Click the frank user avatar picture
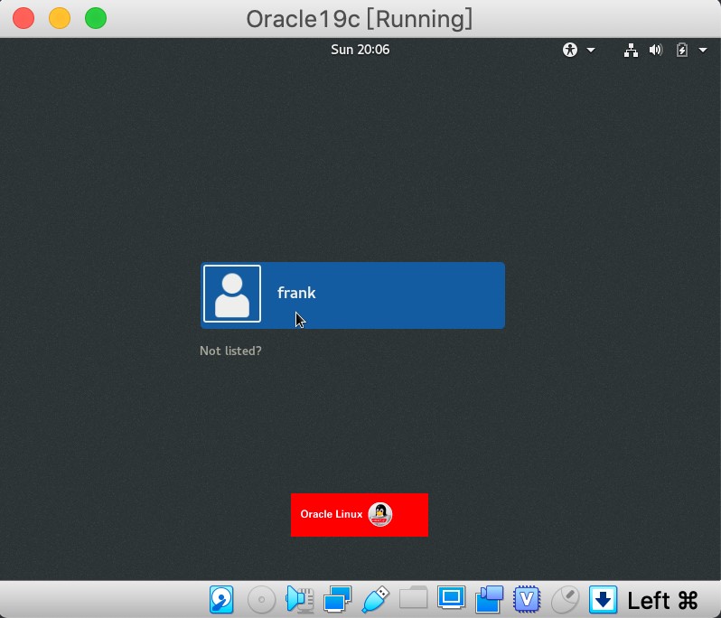The image size is (721, 618). pos(232,294)
